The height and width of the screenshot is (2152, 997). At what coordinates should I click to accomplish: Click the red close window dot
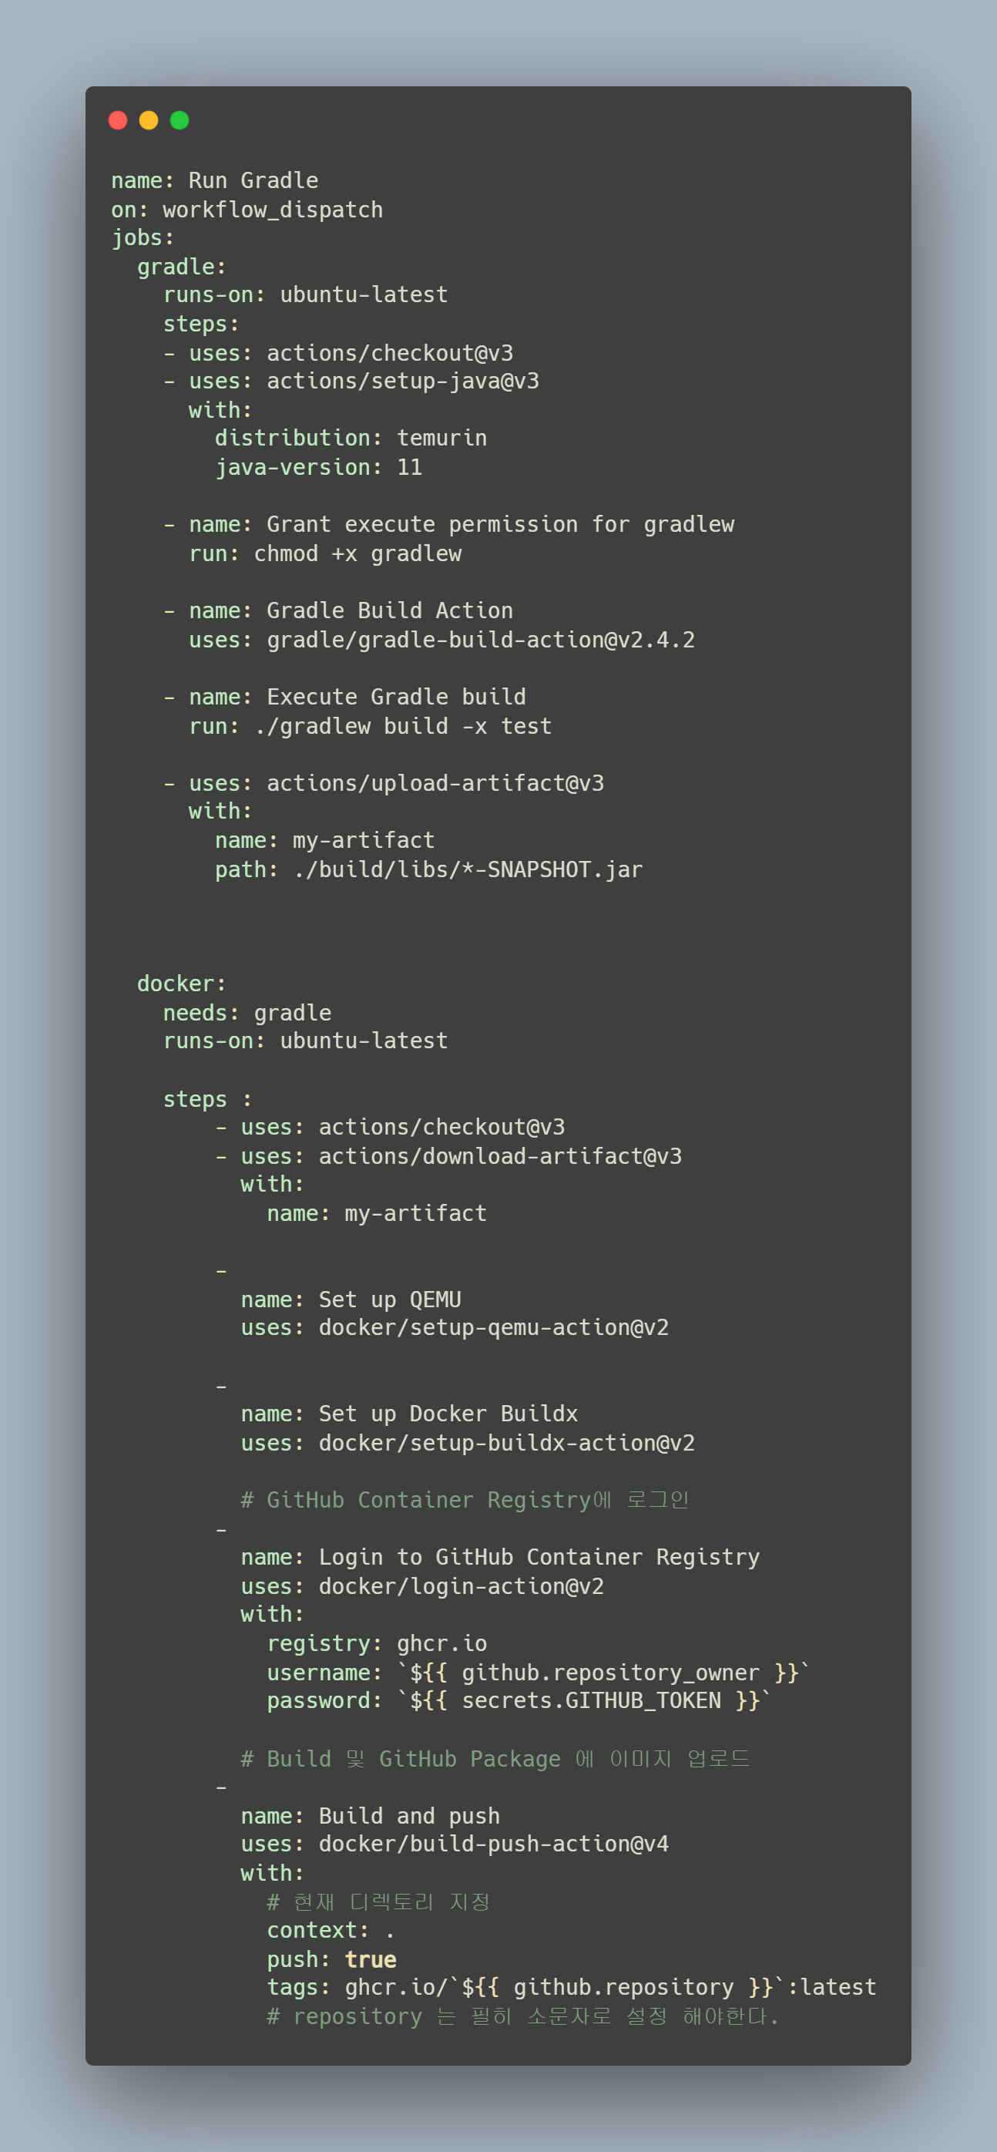point(118,120)
